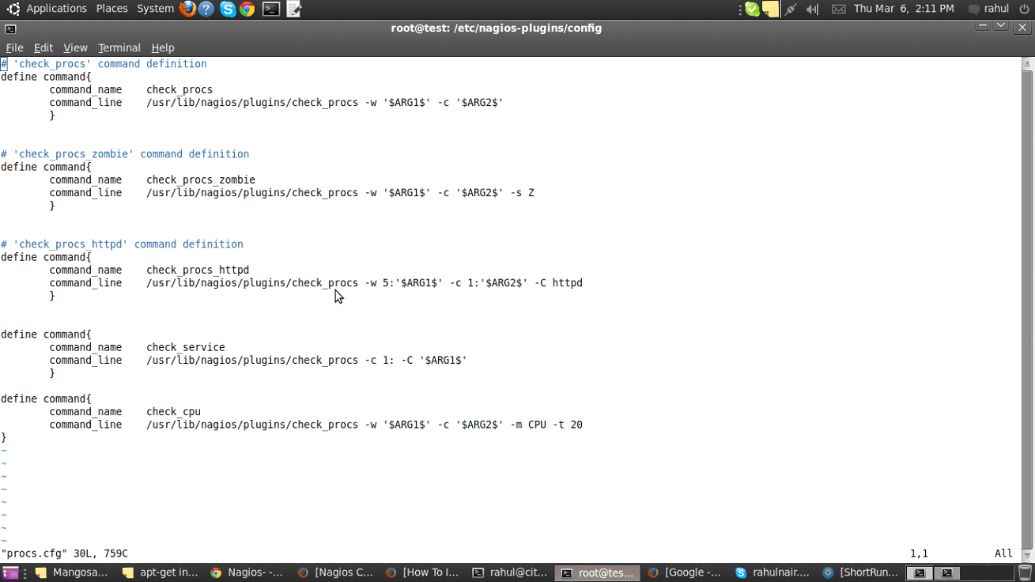Switch to first workspace in switcher
This screenshot has width=1035, height=582.
point(920,573)
